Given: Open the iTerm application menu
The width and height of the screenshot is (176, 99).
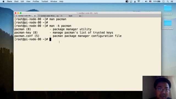Looking at the screenshot, I should [9, 1].
